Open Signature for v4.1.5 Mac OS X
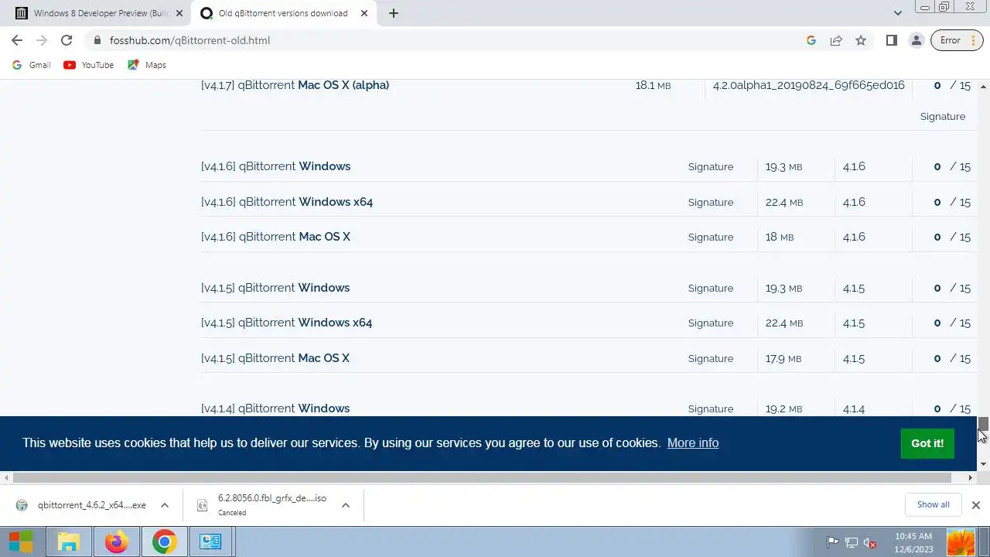This screenshot has height=557, width=990. [711, 358]
